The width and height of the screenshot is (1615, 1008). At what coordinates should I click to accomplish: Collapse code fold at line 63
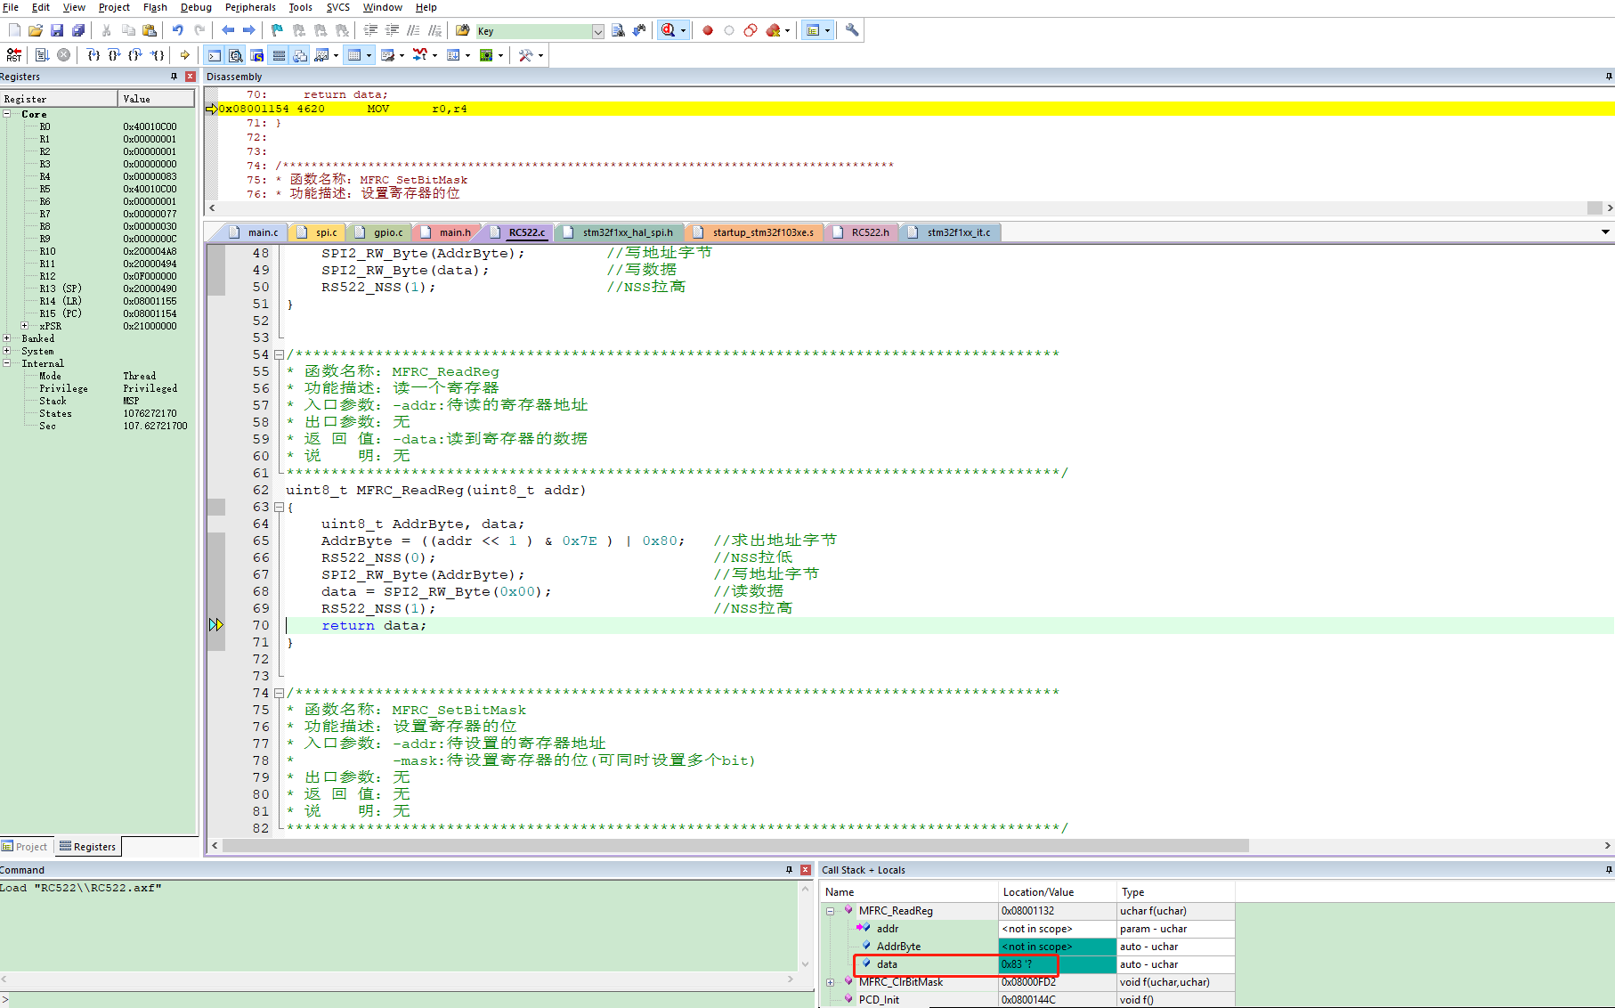[x=279, y=507]
